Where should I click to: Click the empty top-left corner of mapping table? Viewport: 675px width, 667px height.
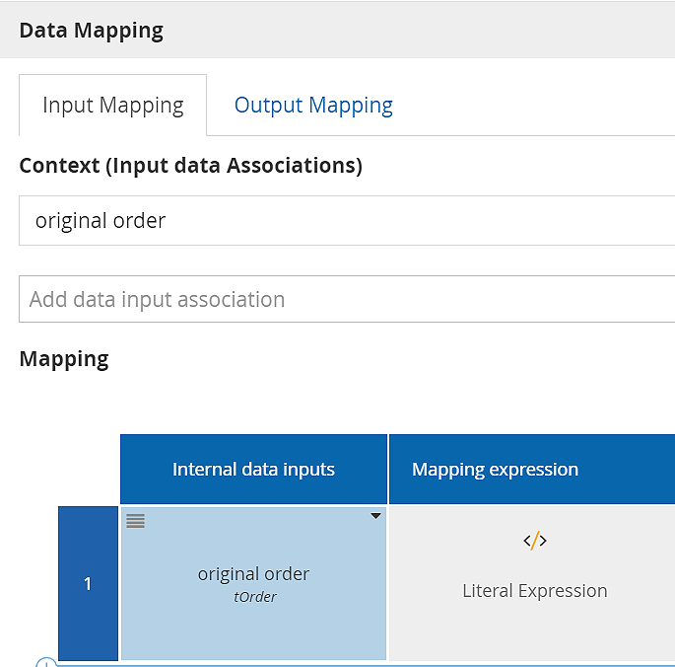(x=89, y=470)
